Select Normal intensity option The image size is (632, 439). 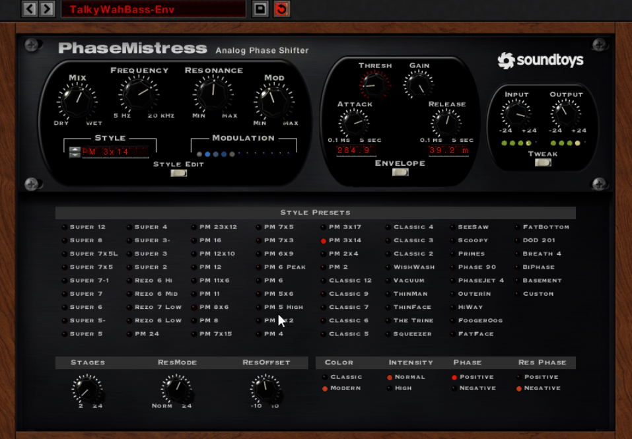pos(406,377)
